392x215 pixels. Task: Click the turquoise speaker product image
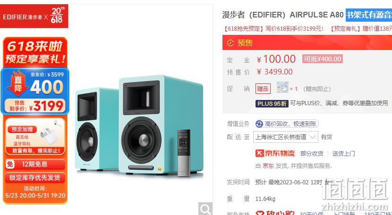point(139,125)
